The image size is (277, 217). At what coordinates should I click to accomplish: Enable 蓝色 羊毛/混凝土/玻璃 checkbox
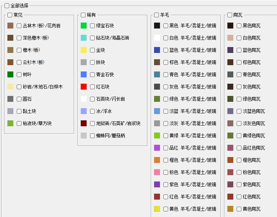pyautogui.click(x=166, y=50)
